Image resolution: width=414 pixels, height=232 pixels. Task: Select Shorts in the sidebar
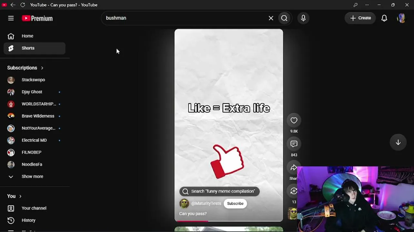(x=34, y=48)
